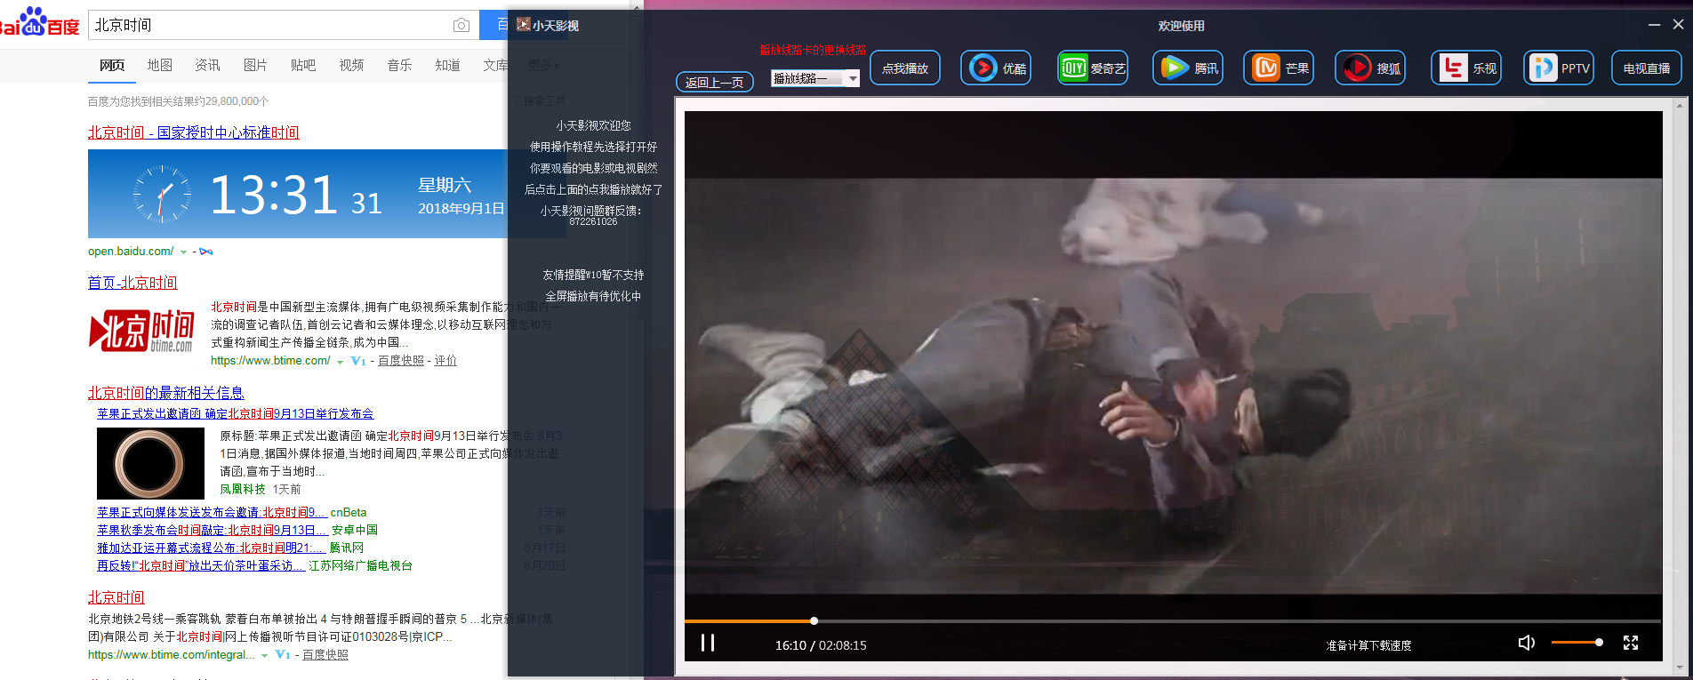Click the V1 verification badge after btime.com
Viewport: 1693px width, 680px height.
[358, 361]
